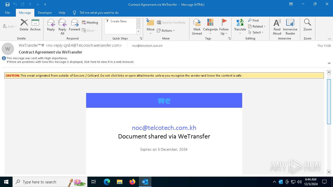Open the Junk dropdown
Screen dimensions: 333x187
10,26
